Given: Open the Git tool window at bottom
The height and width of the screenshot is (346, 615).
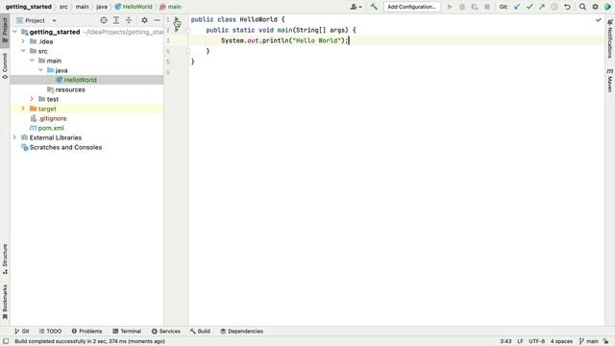Looking at the screenshot, I should pyautogui.click(x=21, y=331).
